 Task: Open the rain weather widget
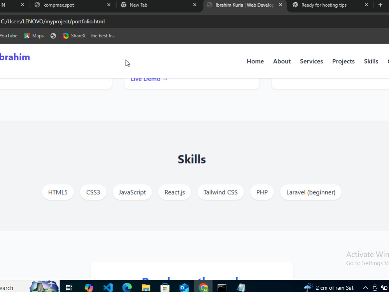point(329,288)
